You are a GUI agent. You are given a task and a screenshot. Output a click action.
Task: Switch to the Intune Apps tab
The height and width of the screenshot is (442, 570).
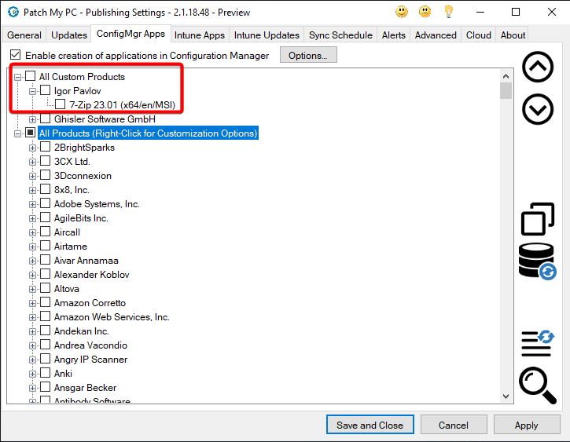(199, 35)
